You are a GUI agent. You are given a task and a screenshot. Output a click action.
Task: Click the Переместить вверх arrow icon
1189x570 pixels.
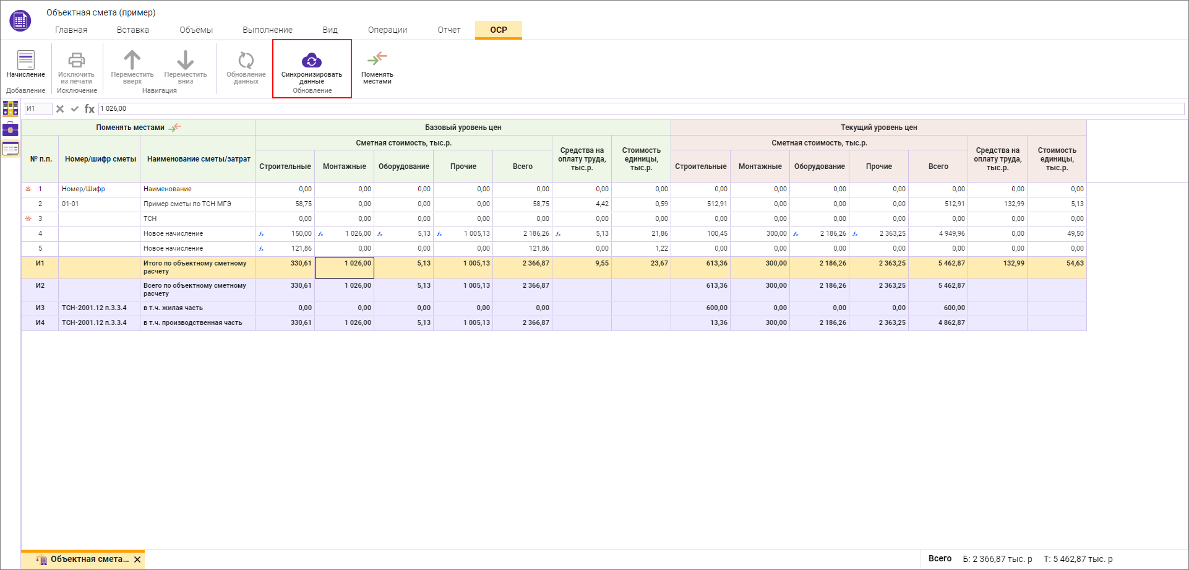[x=132, y=60]
